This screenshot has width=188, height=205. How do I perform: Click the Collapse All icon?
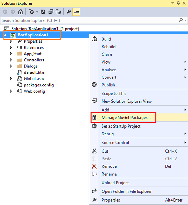pyautogui.click(x=51, y=12)
